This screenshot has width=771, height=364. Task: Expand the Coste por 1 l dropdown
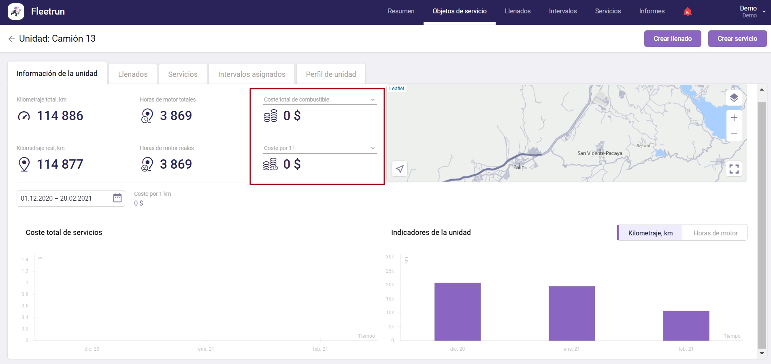tap(373, 148)
